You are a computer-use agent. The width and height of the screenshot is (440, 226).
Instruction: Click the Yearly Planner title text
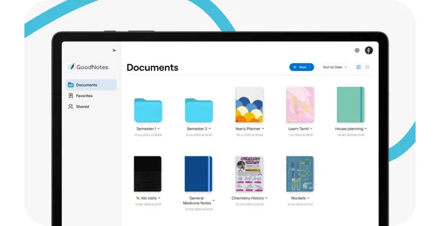(248, 129)
